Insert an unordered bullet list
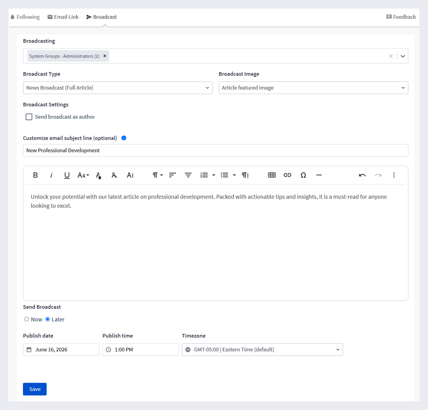The image size is (428, 410). tap(224, 175)
